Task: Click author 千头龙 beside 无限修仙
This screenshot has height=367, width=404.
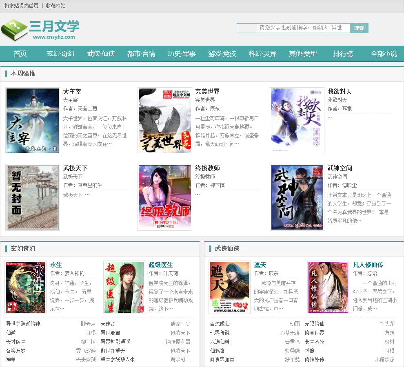Action: click(x=387, y=324)
